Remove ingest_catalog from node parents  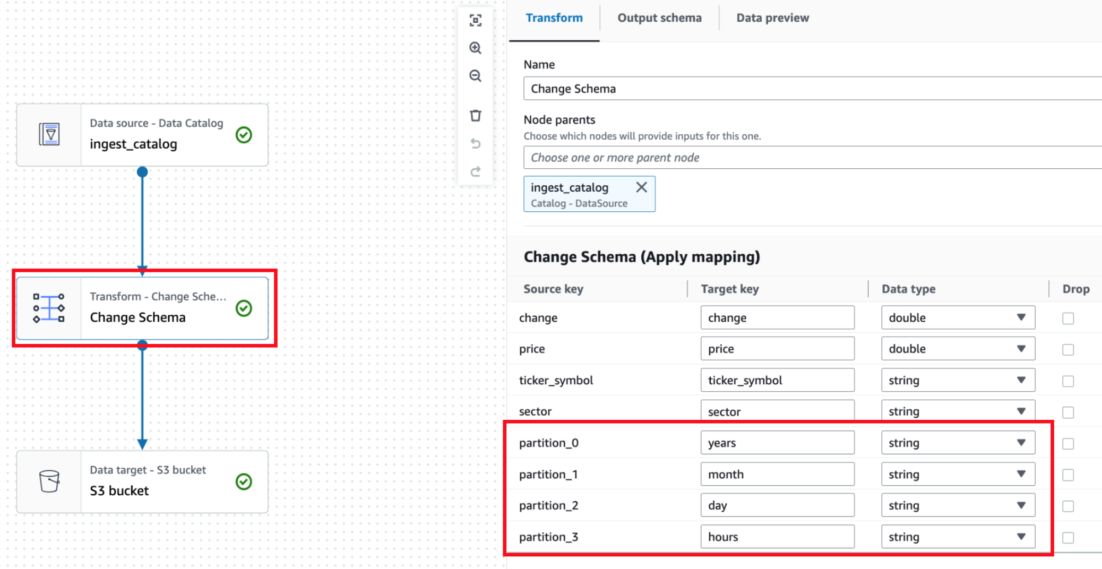pyautogui.click(x=641, y=187)
